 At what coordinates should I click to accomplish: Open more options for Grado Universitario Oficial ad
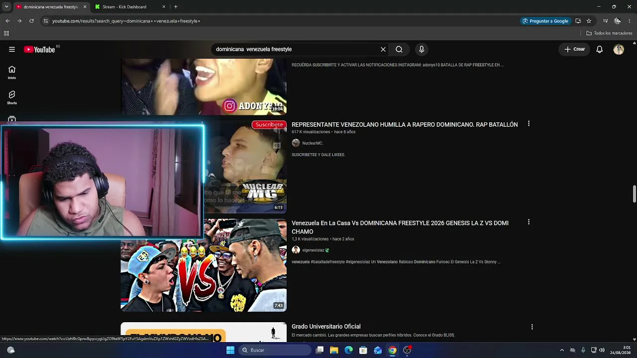pos(532,327)
